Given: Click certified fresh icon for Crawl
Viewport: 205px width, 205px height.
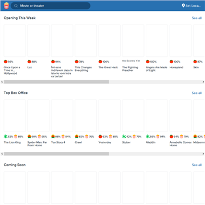Looking at the screenshot, I should (x=76, y=137).
